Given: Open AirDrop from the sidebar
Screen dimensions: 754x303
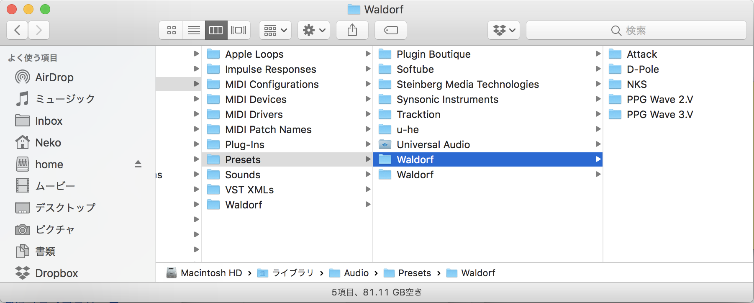Looking at the screenshot, I should point(54,77).
